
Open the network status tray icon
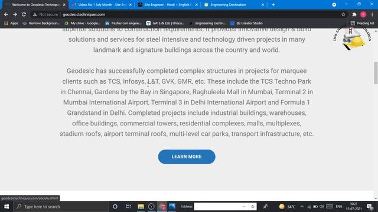pos(309,207)
